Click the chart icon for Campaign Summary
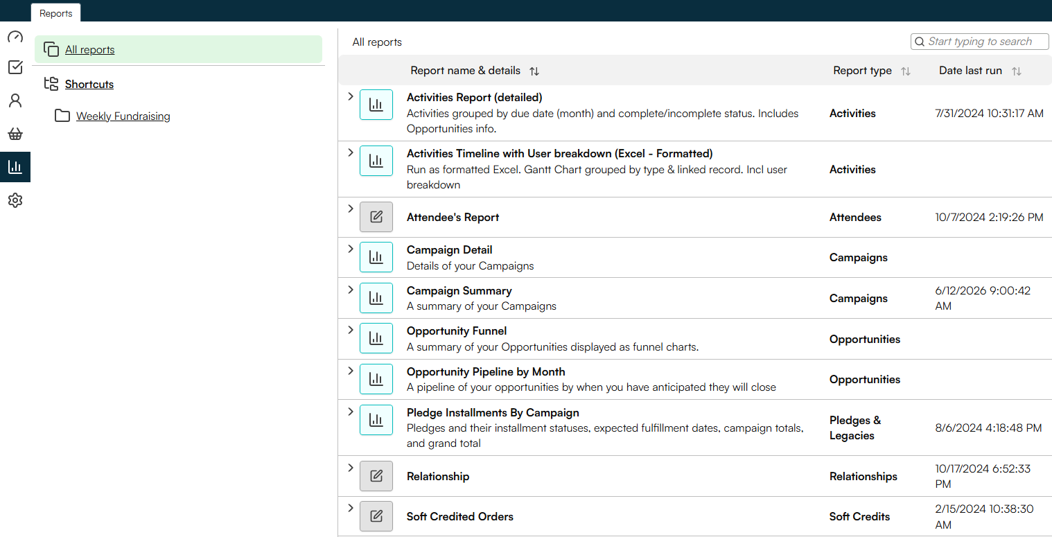 point(376,298)
